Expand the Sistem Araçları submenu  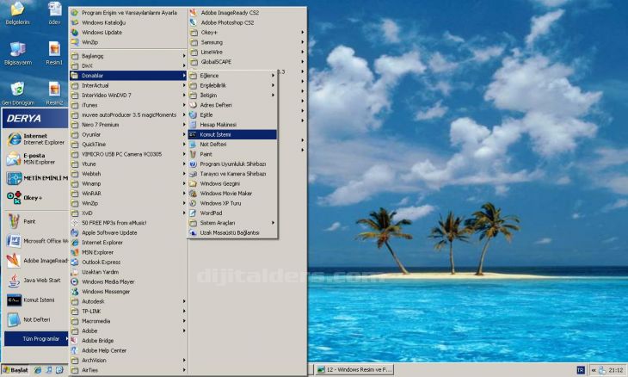pos(232,223)
